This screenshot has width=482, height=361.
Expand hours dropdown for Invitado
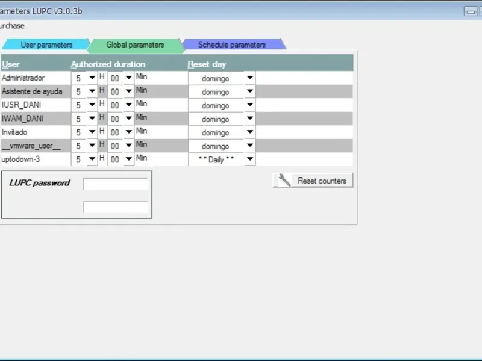coord(92,132)
